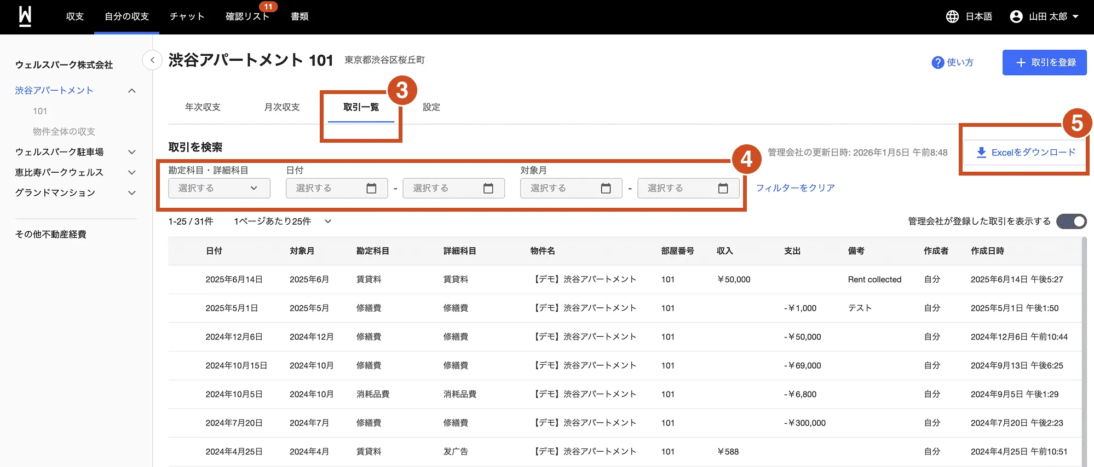
Task: Click the フィルターをクリア link
Action: click(795, 188)
